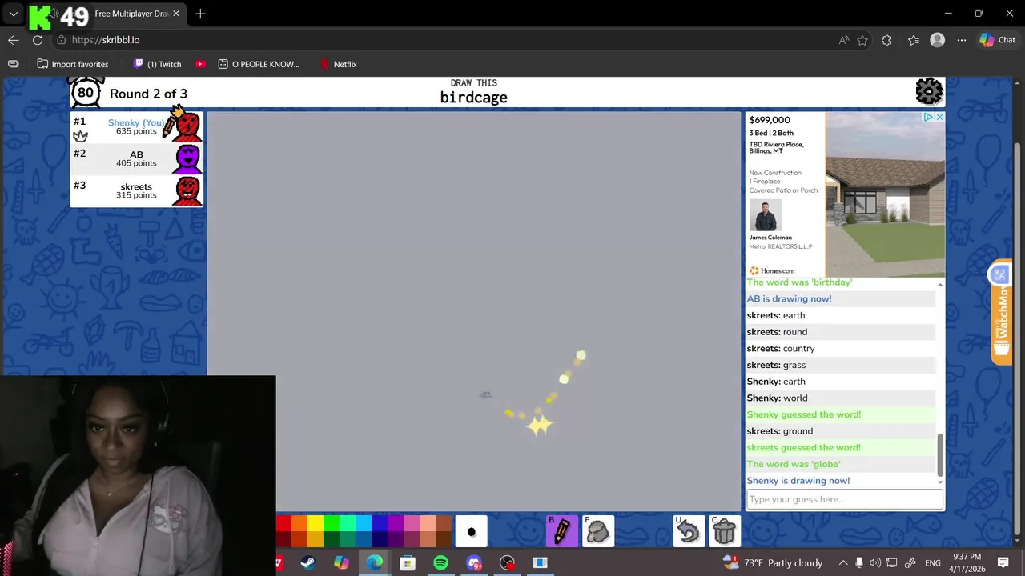
Task: Open the tab actions menu chevron
Action: [x=13, y=14]
